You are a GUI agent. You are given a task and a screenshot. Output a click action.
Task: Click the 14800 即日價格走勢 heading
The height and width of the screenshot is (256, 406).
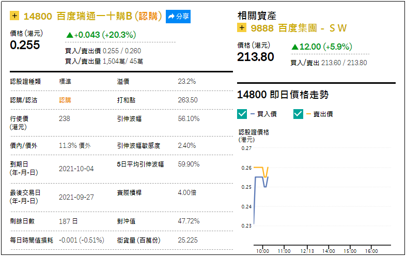[283, 95]
